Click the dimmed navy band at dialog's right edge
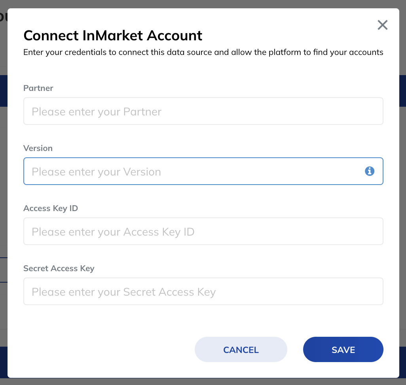Viewport: 406px width, 385px height. click(x=402, y=91)
